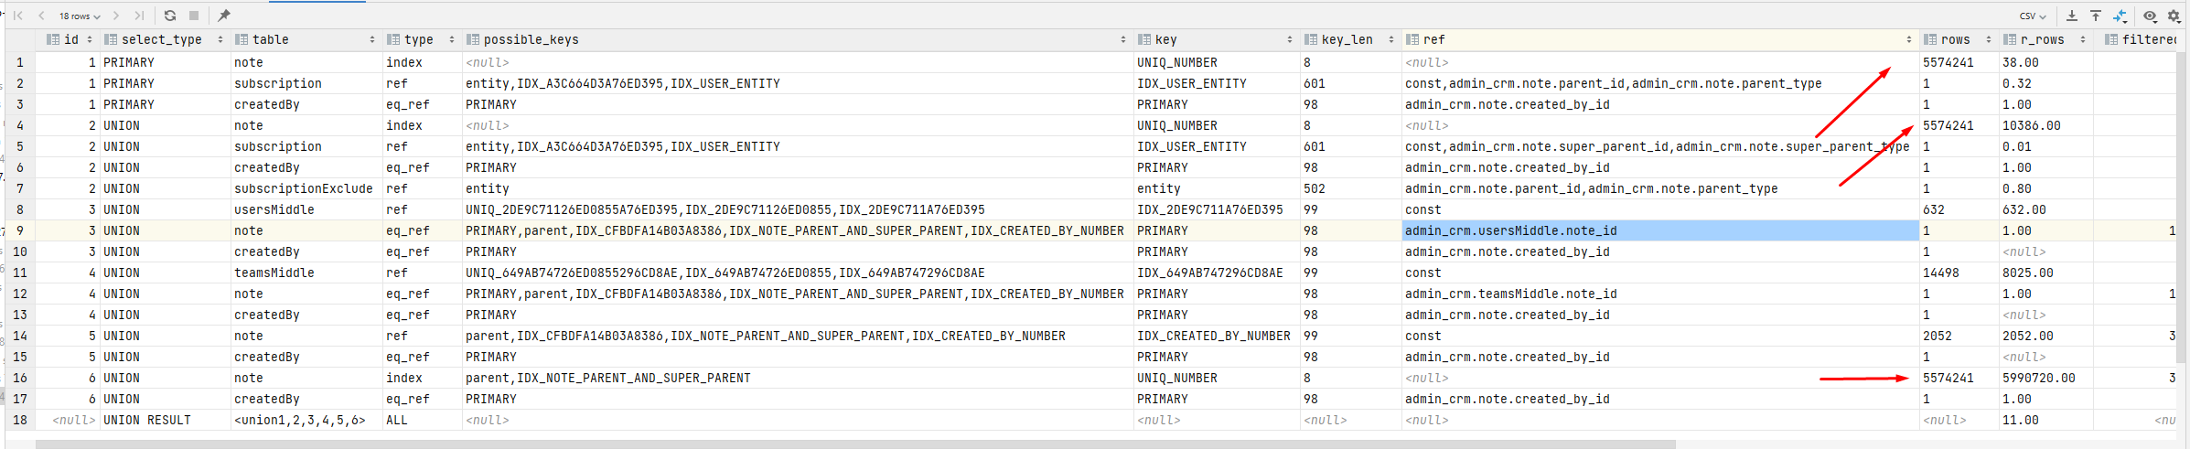This screenshot has height=449, width=2190.
Task: Click the Reload Page refresh icon
Action: click(x=170, y=16)
